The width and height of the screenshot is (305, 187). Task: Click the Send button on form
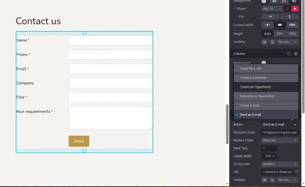pos(79,141)
